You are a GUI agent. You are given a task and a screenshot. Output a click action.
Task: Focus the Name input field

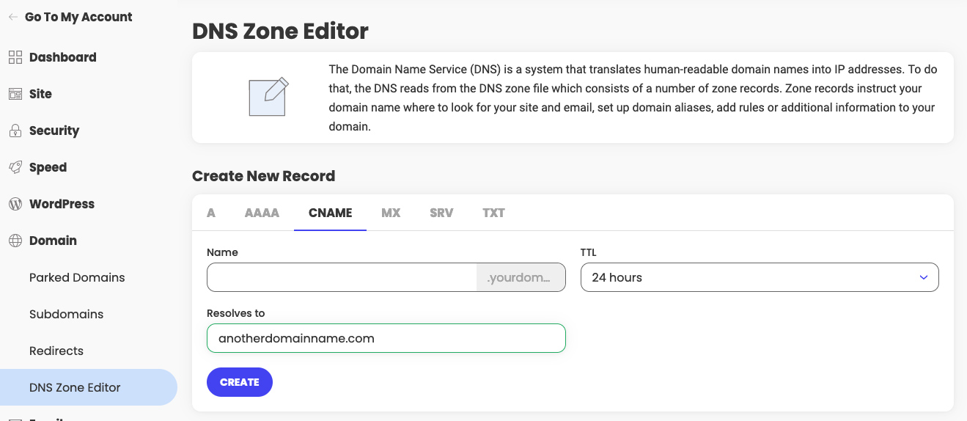pos(342,277)
